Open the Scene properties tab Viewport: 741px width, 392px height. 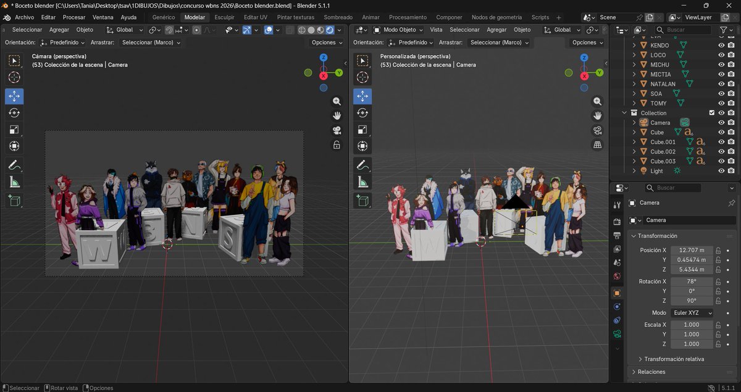[617, 262]
